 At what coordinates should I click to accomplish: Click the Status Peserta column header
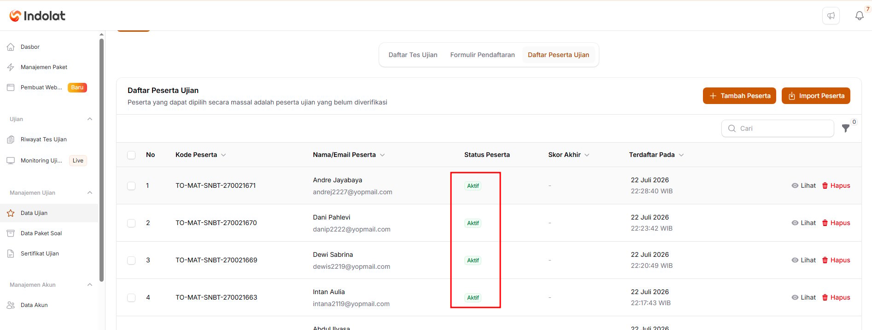click(x=487, y=155)
